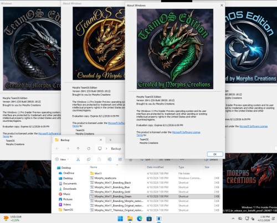Click OK in the green About Windows dialog
277x223 pixels.
215,154
